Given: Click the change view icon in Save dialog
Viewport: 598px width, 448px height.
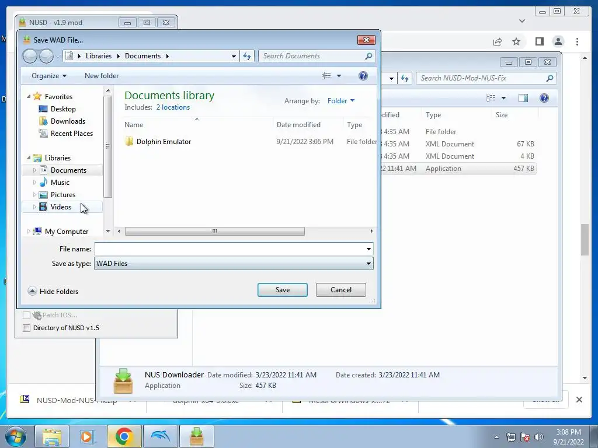Looking at the screenshot, I should click(x=326, y=76).
